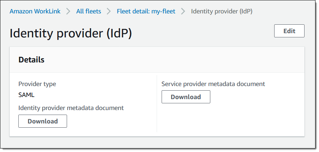Viewport: 319px width, 152px height.
Task: Click the chevron after All fleets
Action: [x=109, y=11]
